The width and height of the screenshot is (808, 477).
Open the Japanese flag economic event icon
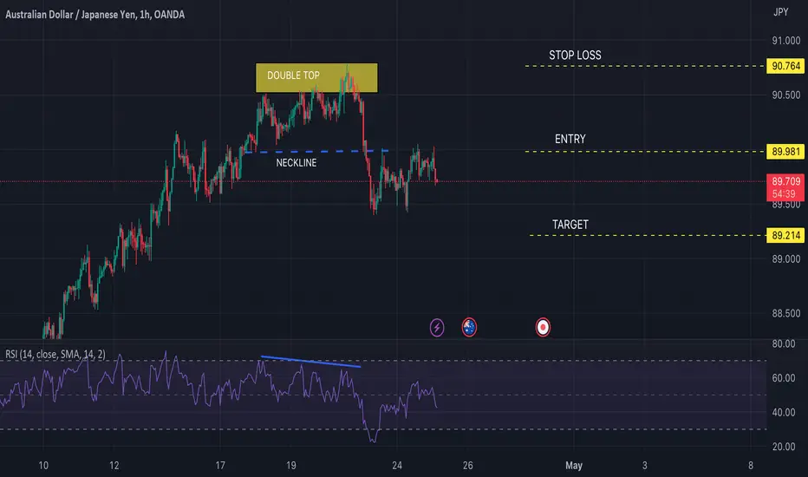543,327
